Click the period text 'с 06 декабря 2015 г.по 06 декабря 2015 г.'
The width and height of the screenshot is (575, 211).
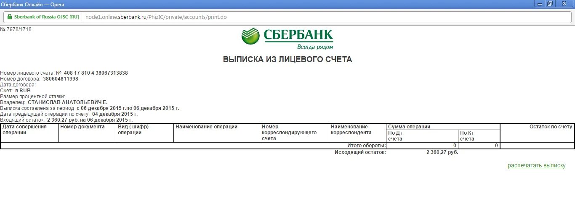point(128,108)
